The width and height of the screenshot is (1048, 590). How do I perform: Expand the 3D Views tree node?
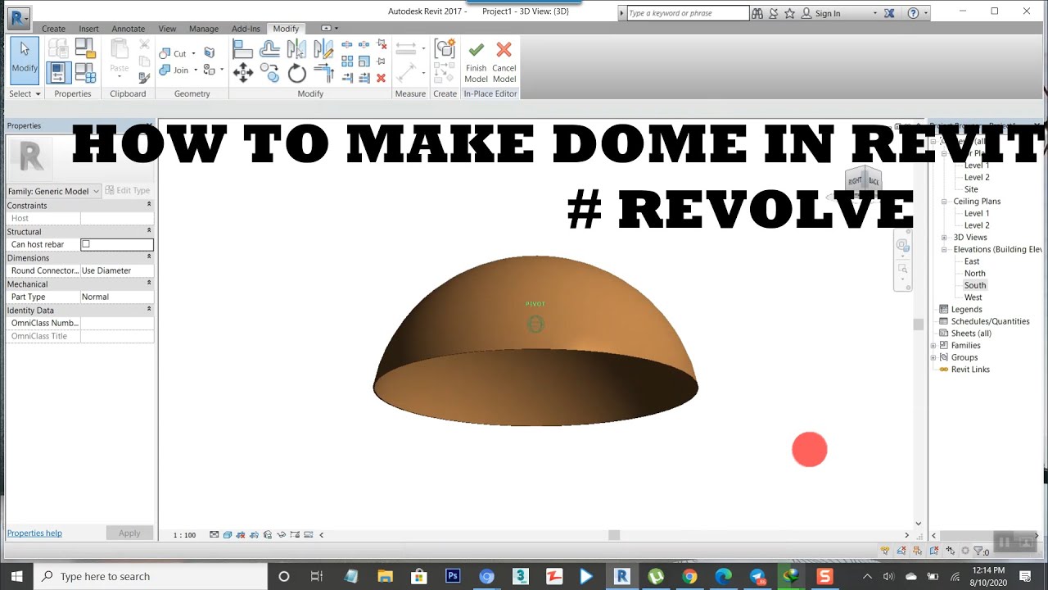pos(945,238)
